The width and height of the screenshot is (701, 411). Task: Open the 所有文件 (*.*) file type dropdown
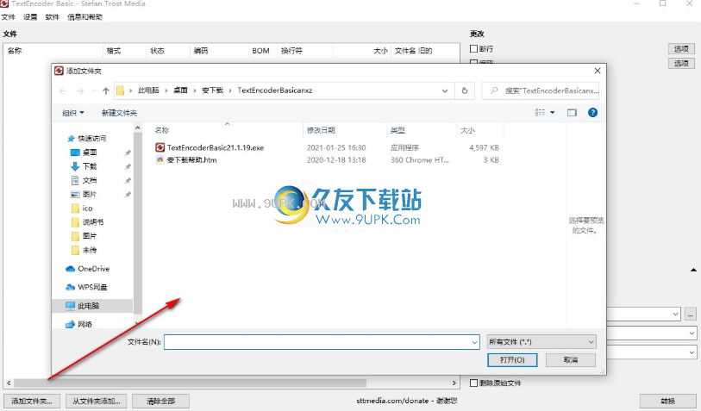541,342
